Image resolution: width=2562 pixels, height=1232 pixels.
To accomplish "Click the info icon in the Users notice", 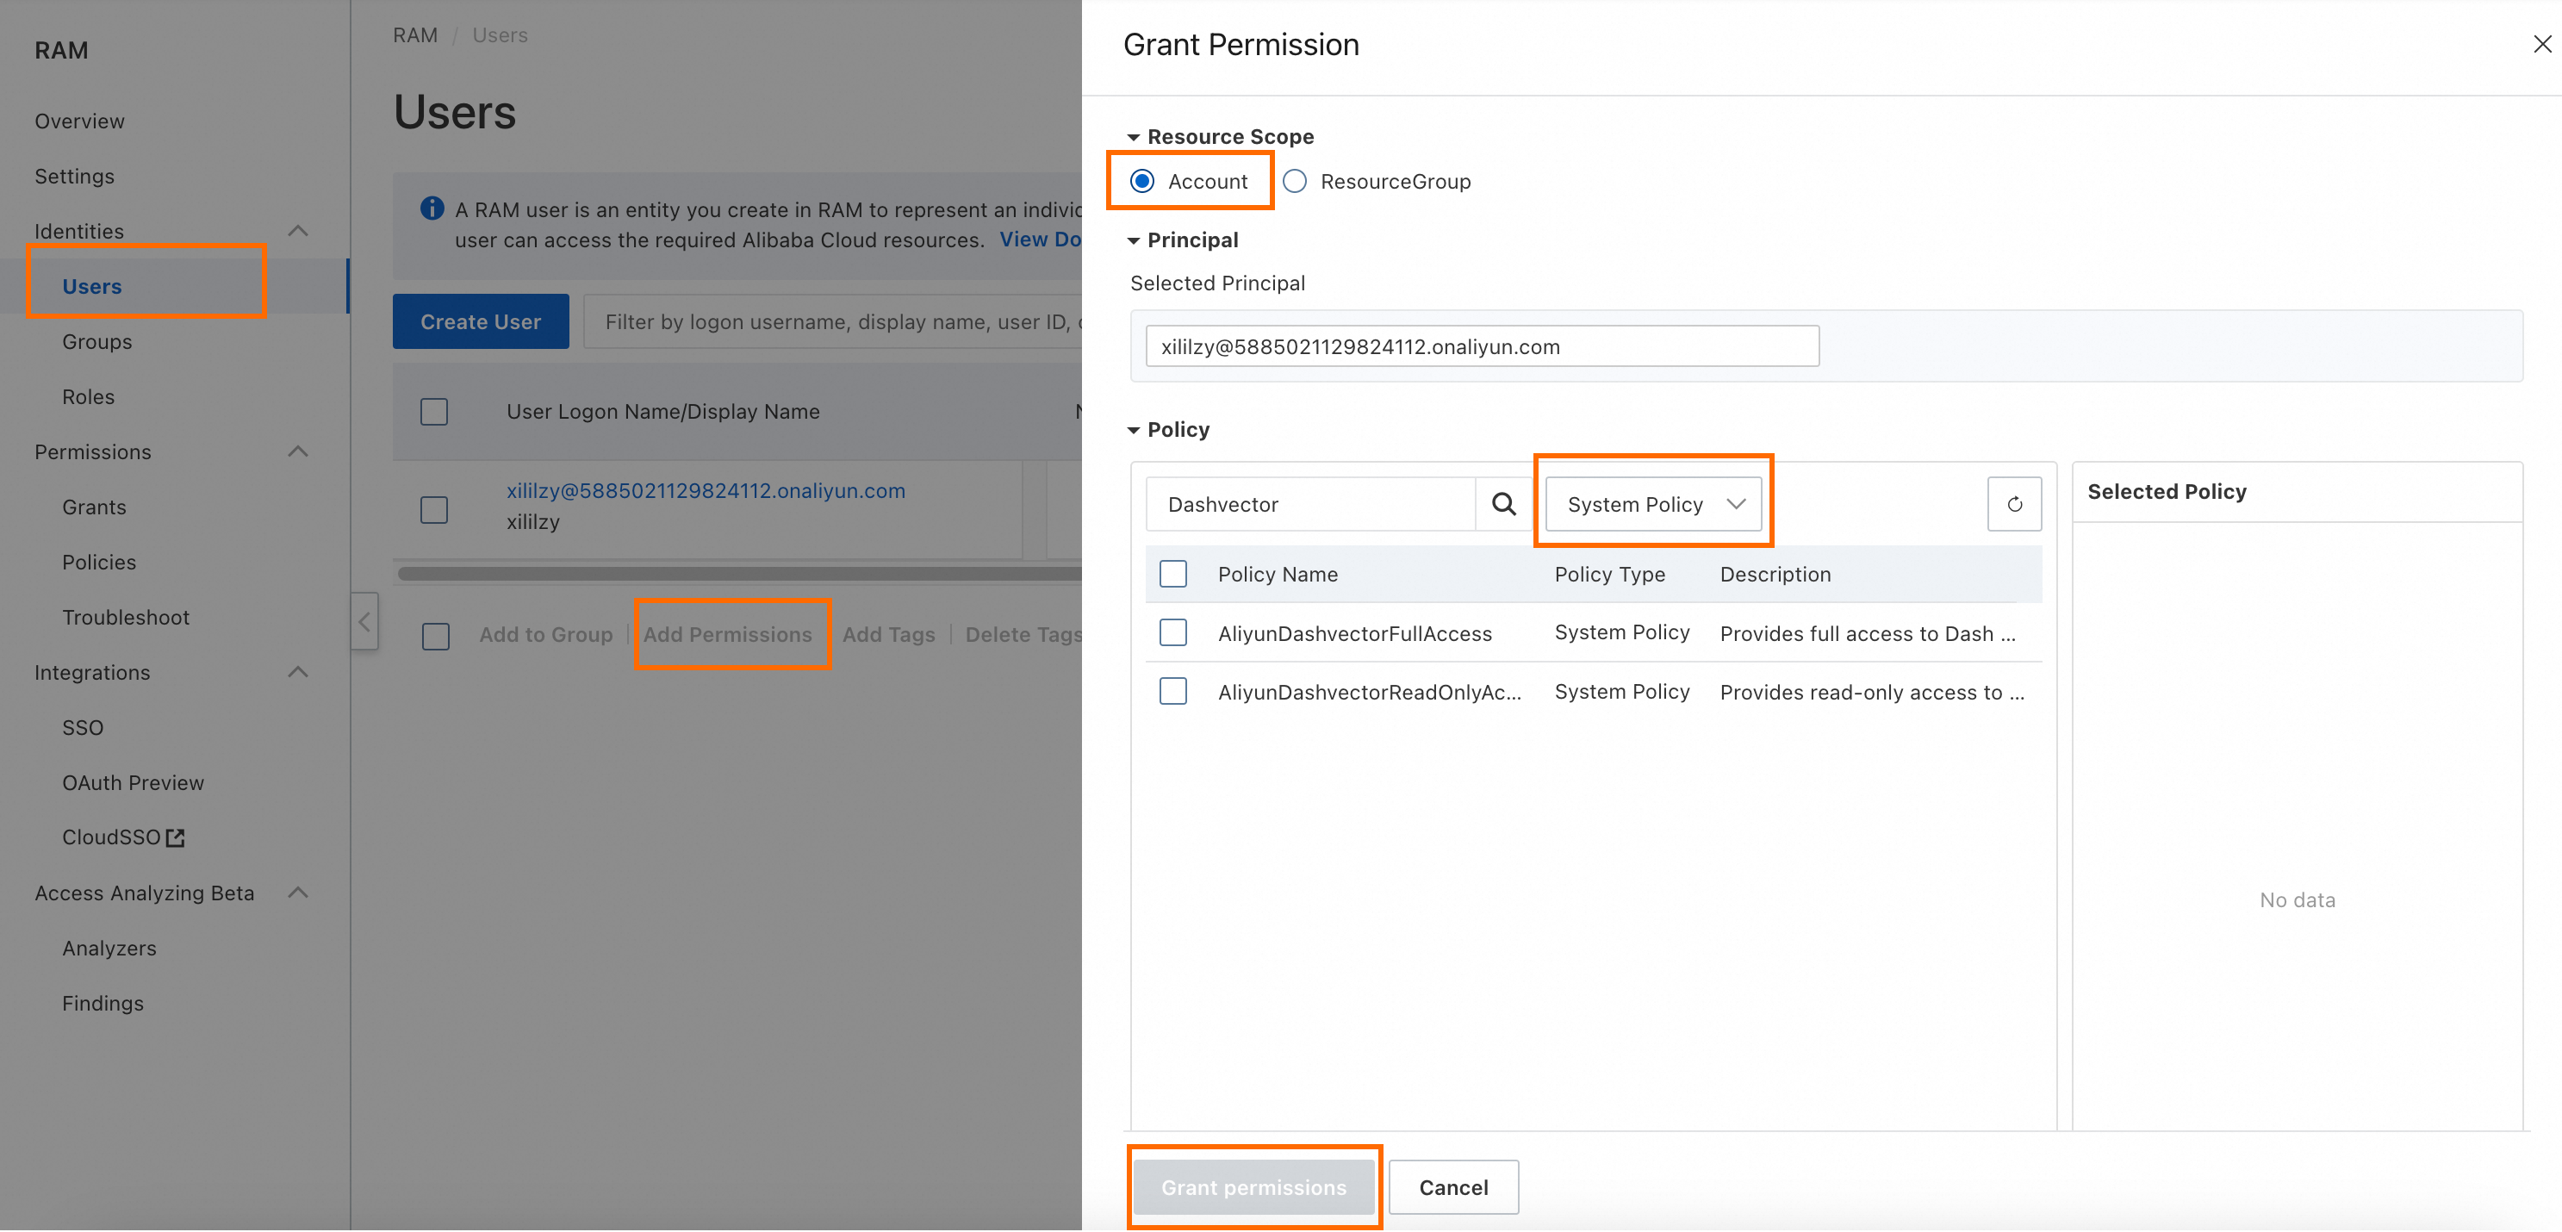I will click(x=432, y=208).
